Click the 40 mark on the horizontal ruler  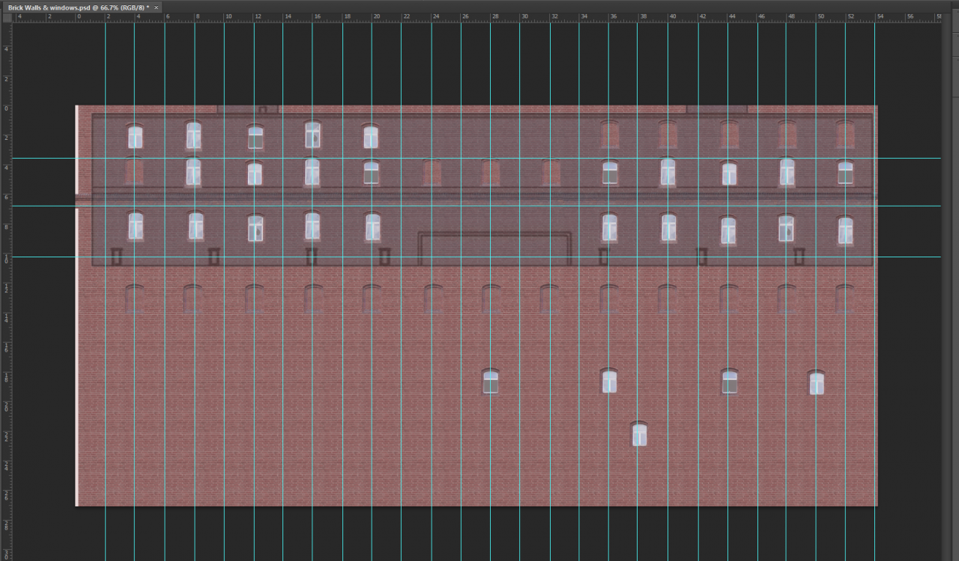click(x=672, y=16)
